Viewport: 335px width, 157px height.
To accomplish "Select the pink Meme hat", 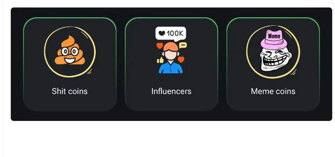I will click(274, 40).
